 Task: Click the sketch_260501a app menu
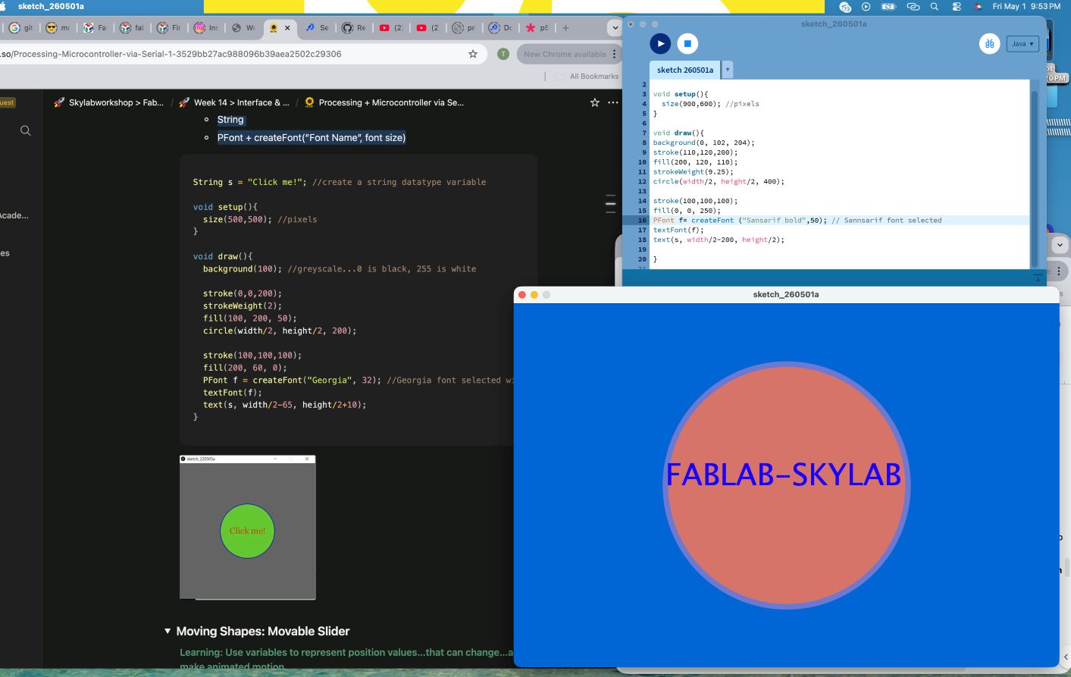tap(51, 6)
